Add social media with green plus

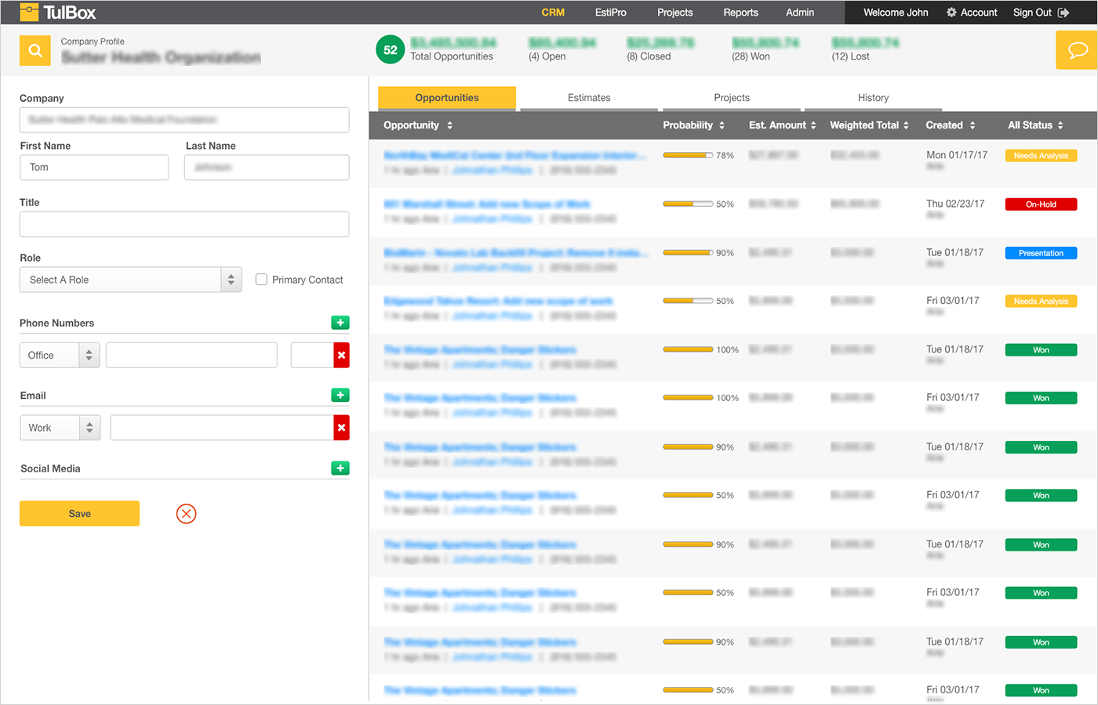340,468
